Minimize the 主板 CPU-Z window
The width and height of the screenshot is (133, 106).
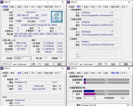click(x=48, y=68)
